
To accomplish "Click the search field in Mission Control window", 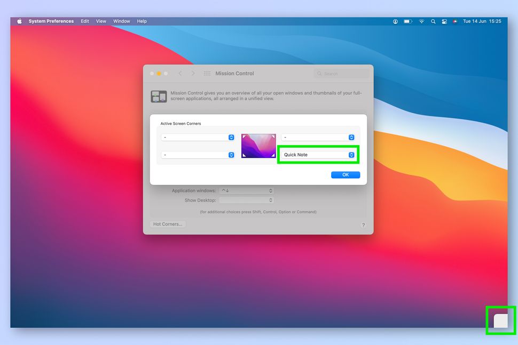I will 341,73.
